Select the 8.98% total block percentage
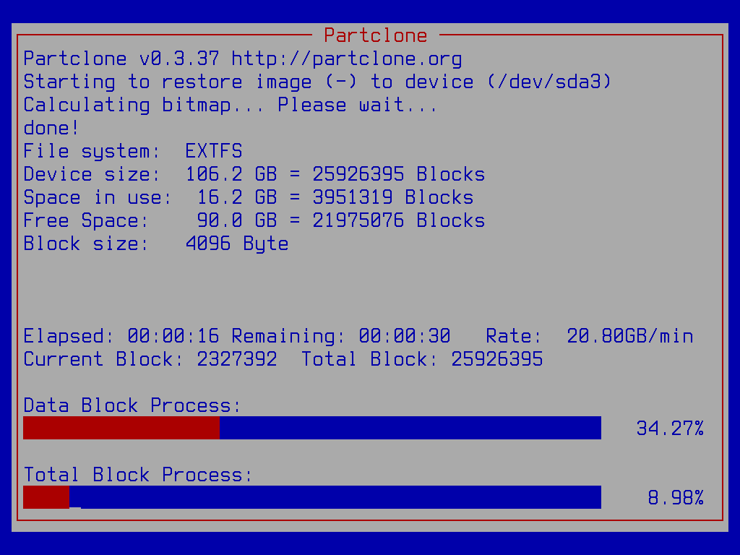This screenshot has height=555, width=740. [676, 498]
